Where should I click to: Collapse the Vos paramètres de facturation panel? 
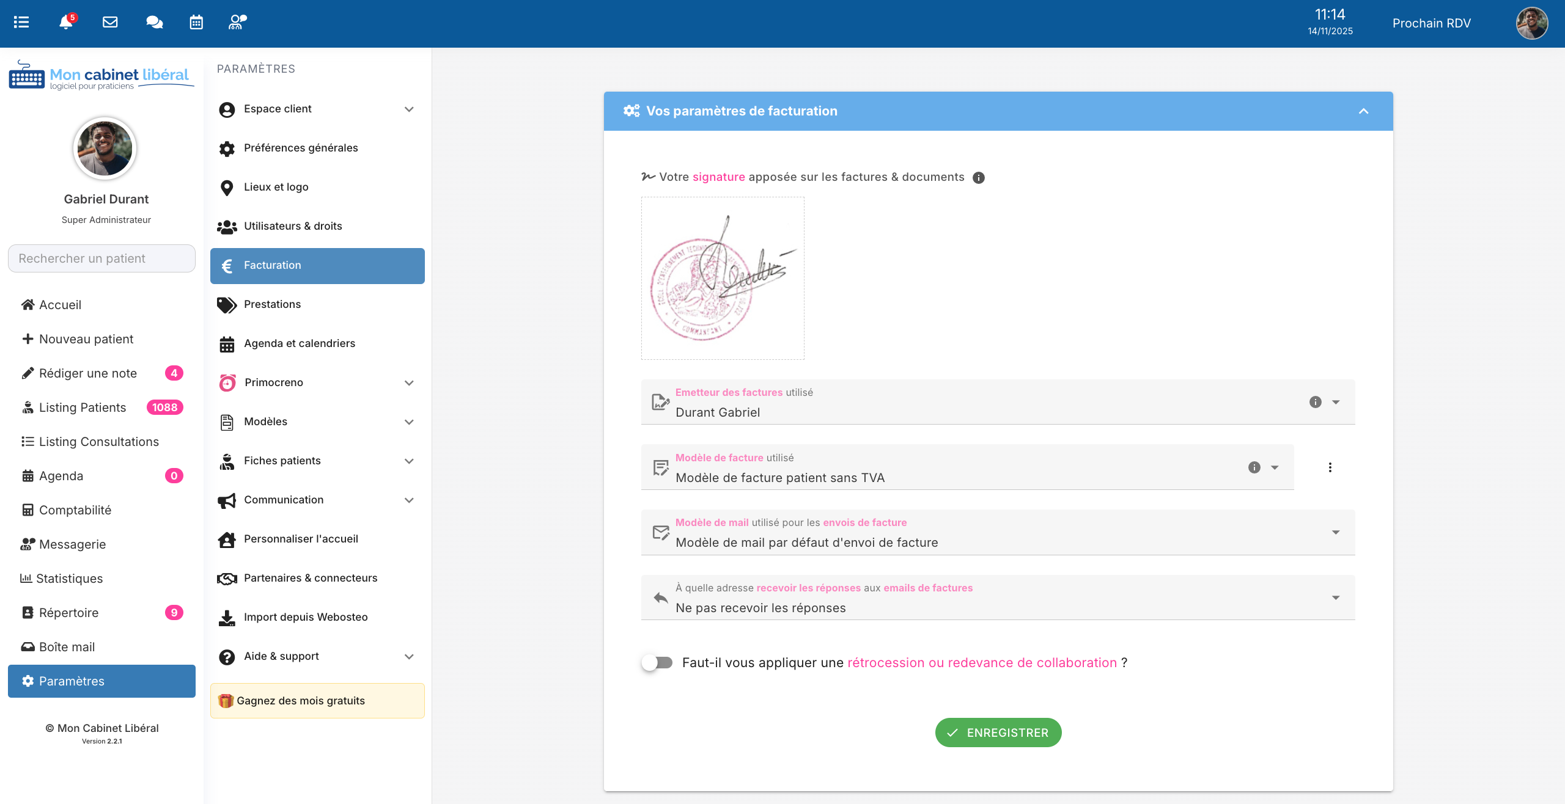click(1363, 111)
